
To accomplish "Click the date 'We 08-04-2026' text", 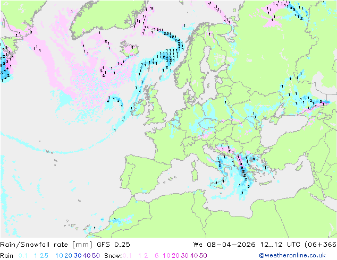I will [x=224, y=245].
